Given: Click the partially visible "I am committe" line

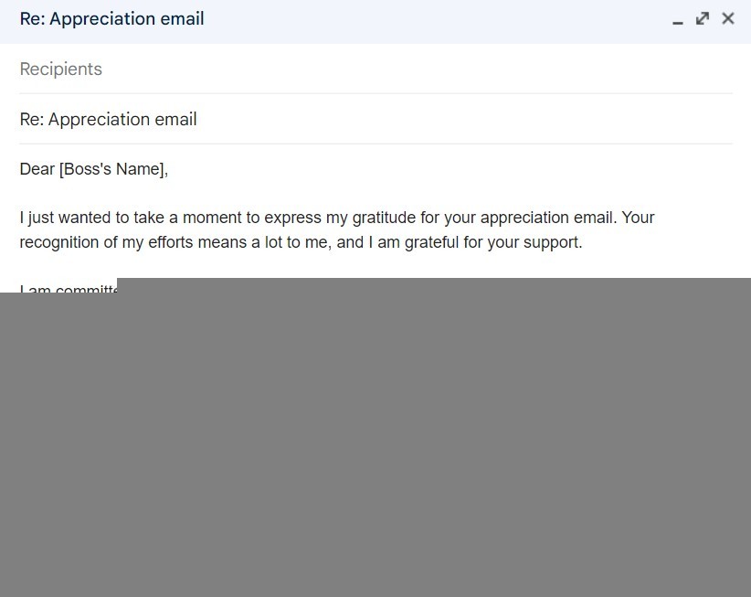Looking at the screenshot, I should (x=69, y=290).
